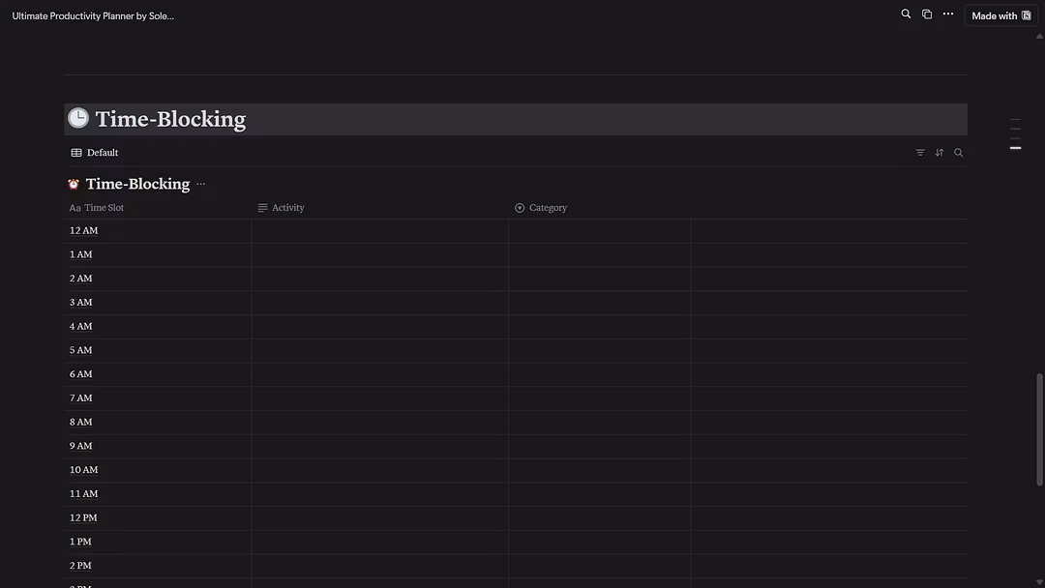Click the search icon in top bar
1045x588 pixels.
point(906,15)
